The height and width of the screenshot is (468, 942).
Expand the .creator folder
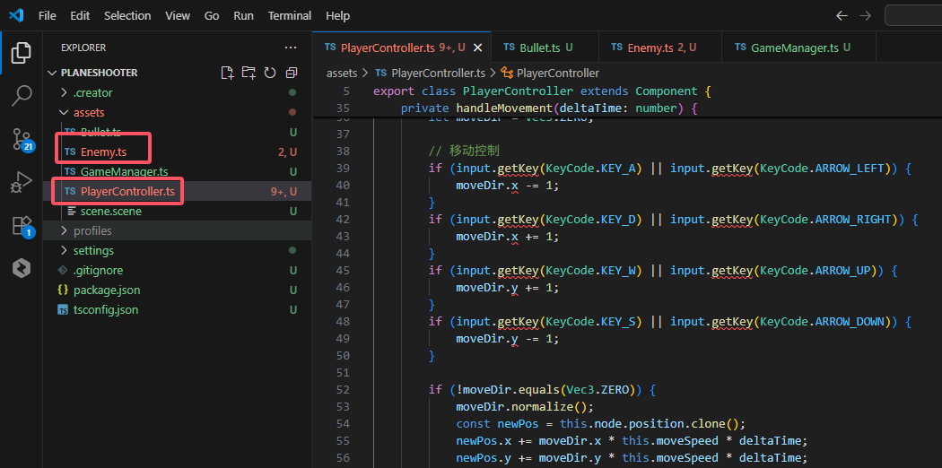click(92, 92)
